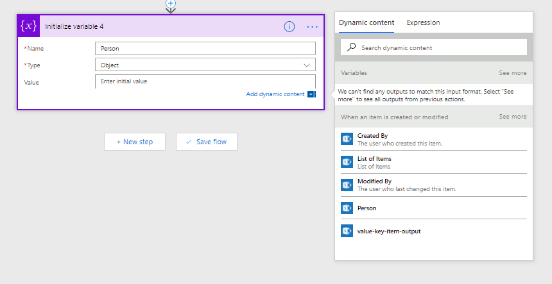Screen dimensions: 552x284
Task: Select the Dynamic content tab
Action: 367,22
